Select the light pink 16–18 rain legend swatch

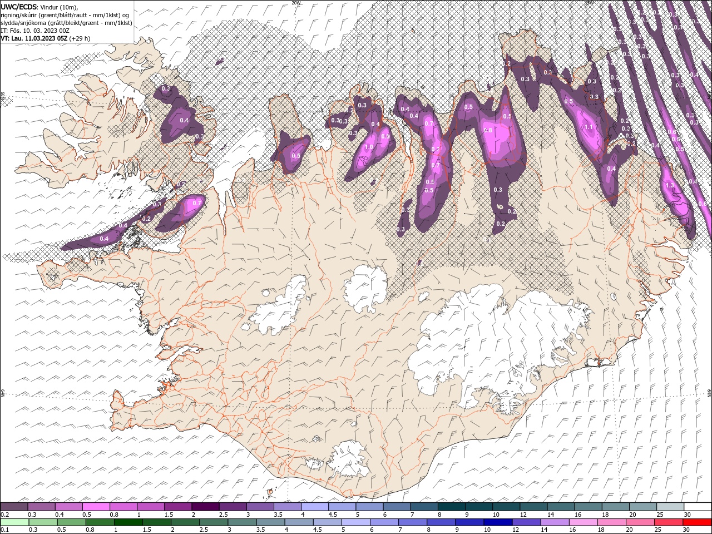[x=583, y=522]
